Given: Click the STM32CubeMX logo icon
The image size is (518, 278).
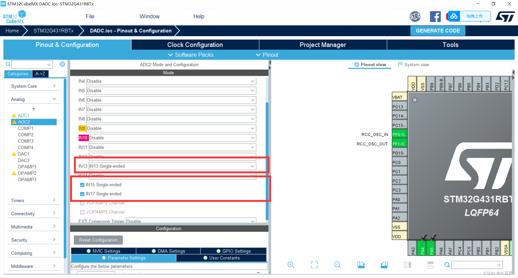Looking at the screenshot, I should [14, 17].
